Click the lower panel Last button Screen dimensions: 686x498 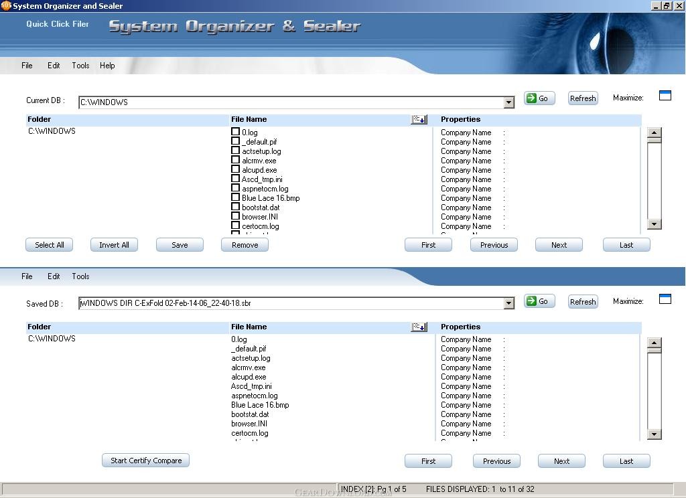point(626,461)
